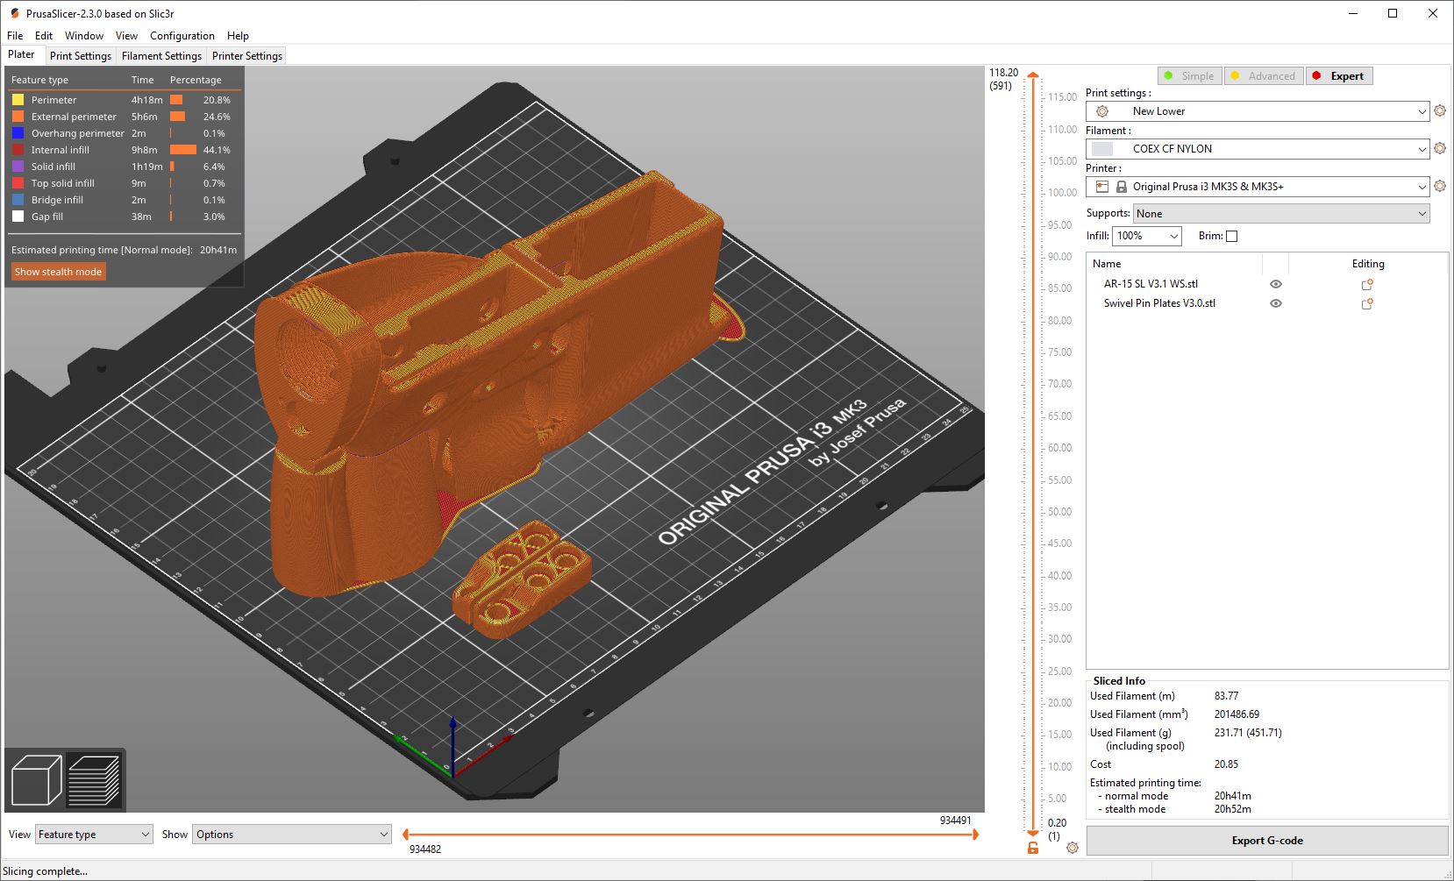Switch to sliced layers preview icon
This screenshot has width=1454, height=881.
coord(94,779)
